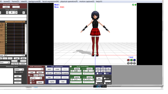Viewport: 168px width, 94px height.
Task: Open the frame dropdown near range-sel
Action: point(8,62)
